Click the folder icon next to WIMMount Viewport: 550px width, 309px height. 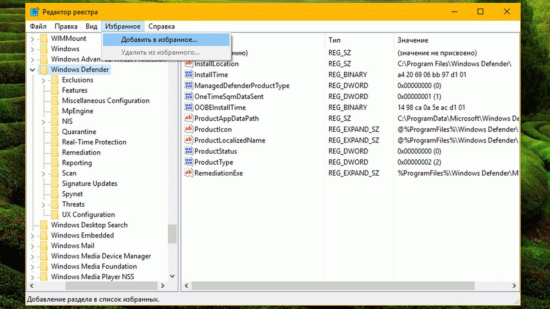(x=44, y=39)
